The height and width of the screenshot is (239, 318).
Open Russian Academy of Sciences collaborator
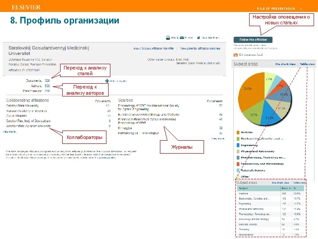(x=26, y=111)
